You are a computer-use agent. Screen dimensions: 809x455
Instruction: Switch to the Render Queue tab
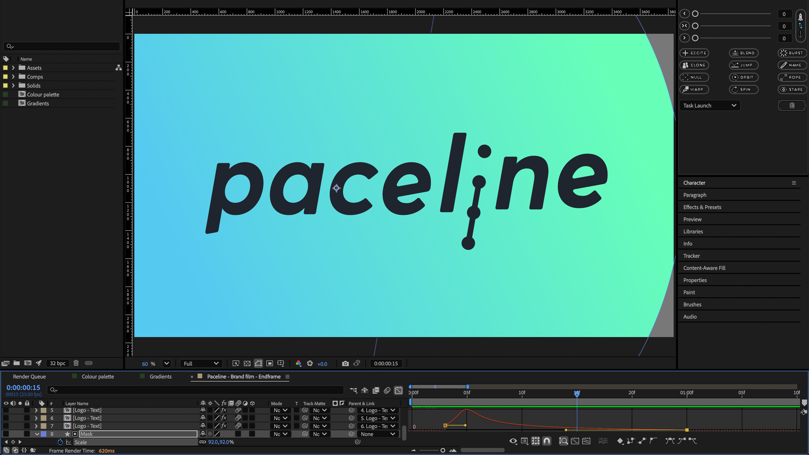click(x=29, y=377)
